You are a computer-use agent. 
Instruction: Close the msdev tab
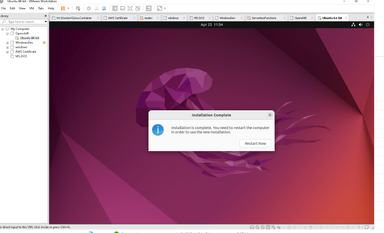[x=158, y=18]
